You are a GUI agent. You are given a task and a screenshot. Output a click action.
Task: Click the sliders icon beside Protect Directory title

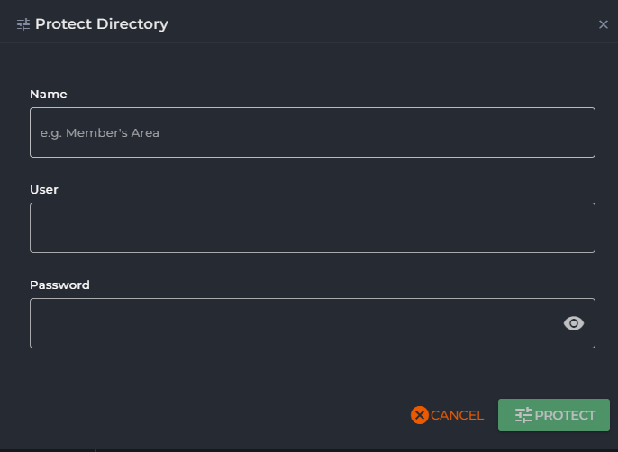(23, 24)
